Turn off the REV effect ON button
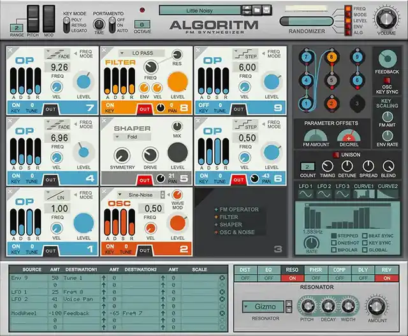 tap(387, 278)
